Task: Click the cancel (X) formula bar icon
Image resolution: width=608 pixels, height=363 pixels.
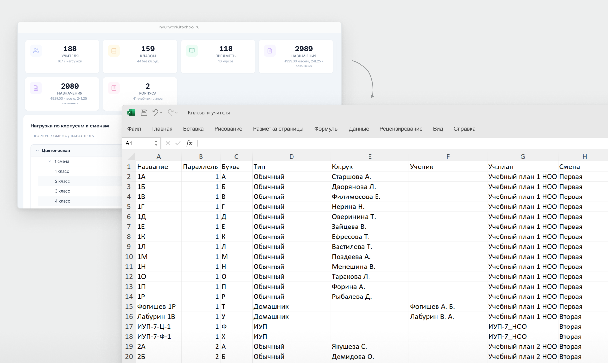Action: (x=168, y=143)
